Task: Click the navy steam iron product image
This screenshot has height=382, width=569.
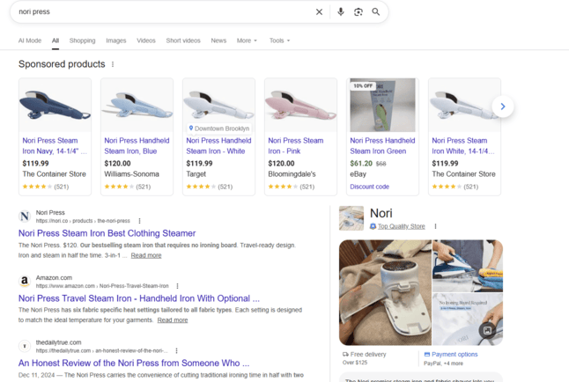Action: click(x=55, y=106)
